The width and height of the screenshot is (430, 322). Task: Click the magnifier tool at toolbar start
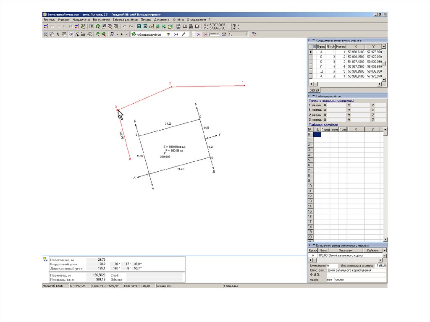(46, 34)
